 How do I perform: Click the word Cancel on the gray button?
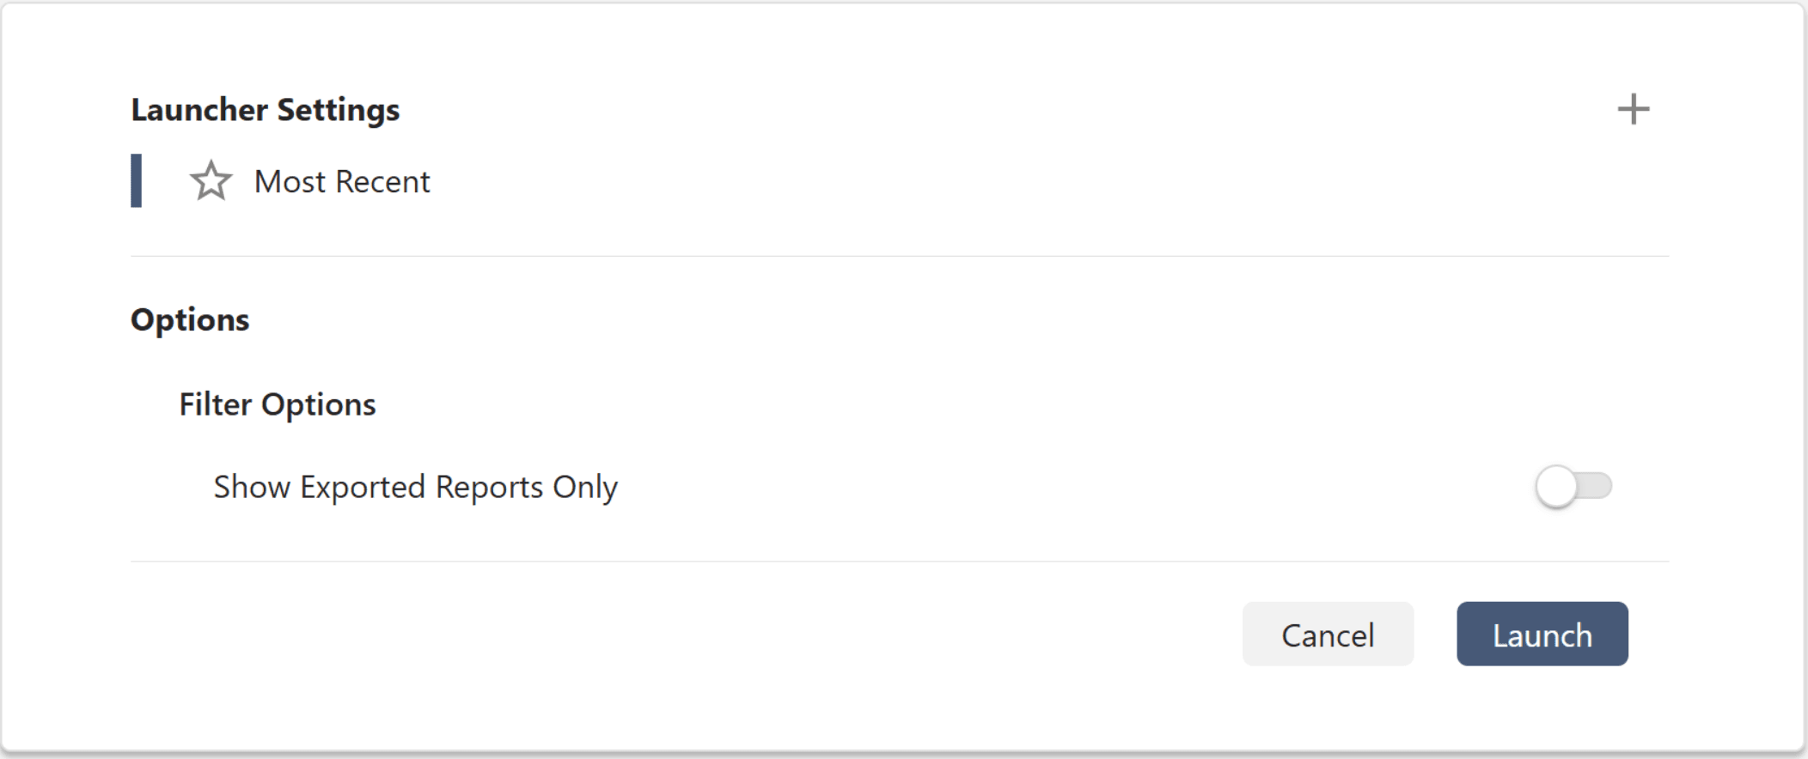coord(1328,635)
